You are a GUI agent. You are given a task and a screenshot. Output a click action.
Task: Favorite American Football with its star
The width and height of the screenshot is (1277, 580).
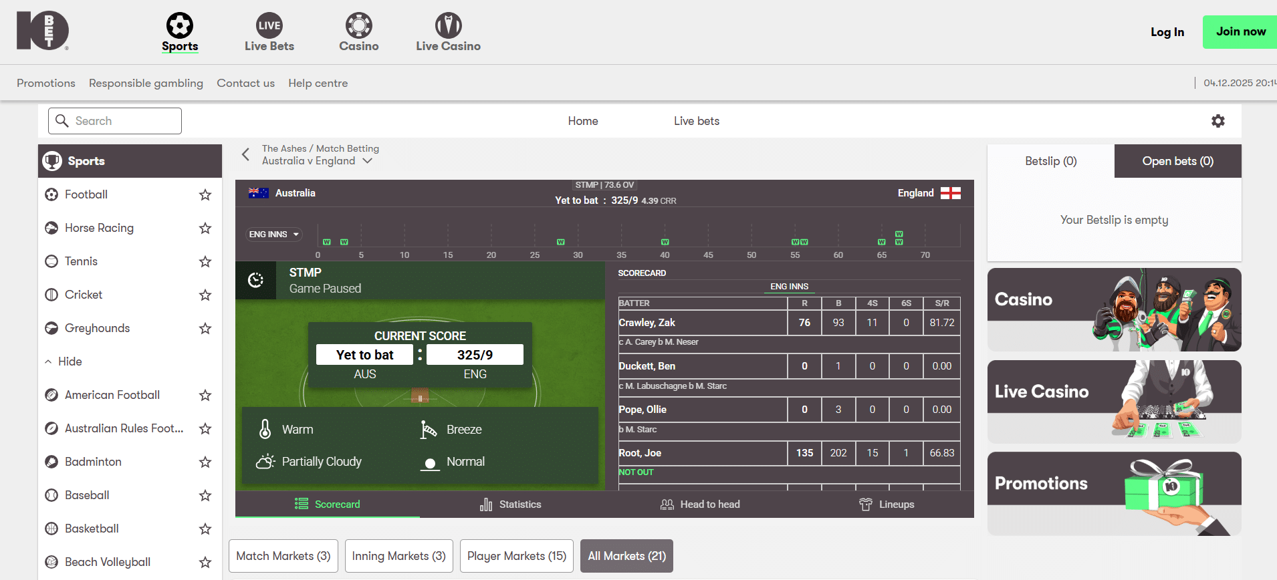tap(205, 395)
